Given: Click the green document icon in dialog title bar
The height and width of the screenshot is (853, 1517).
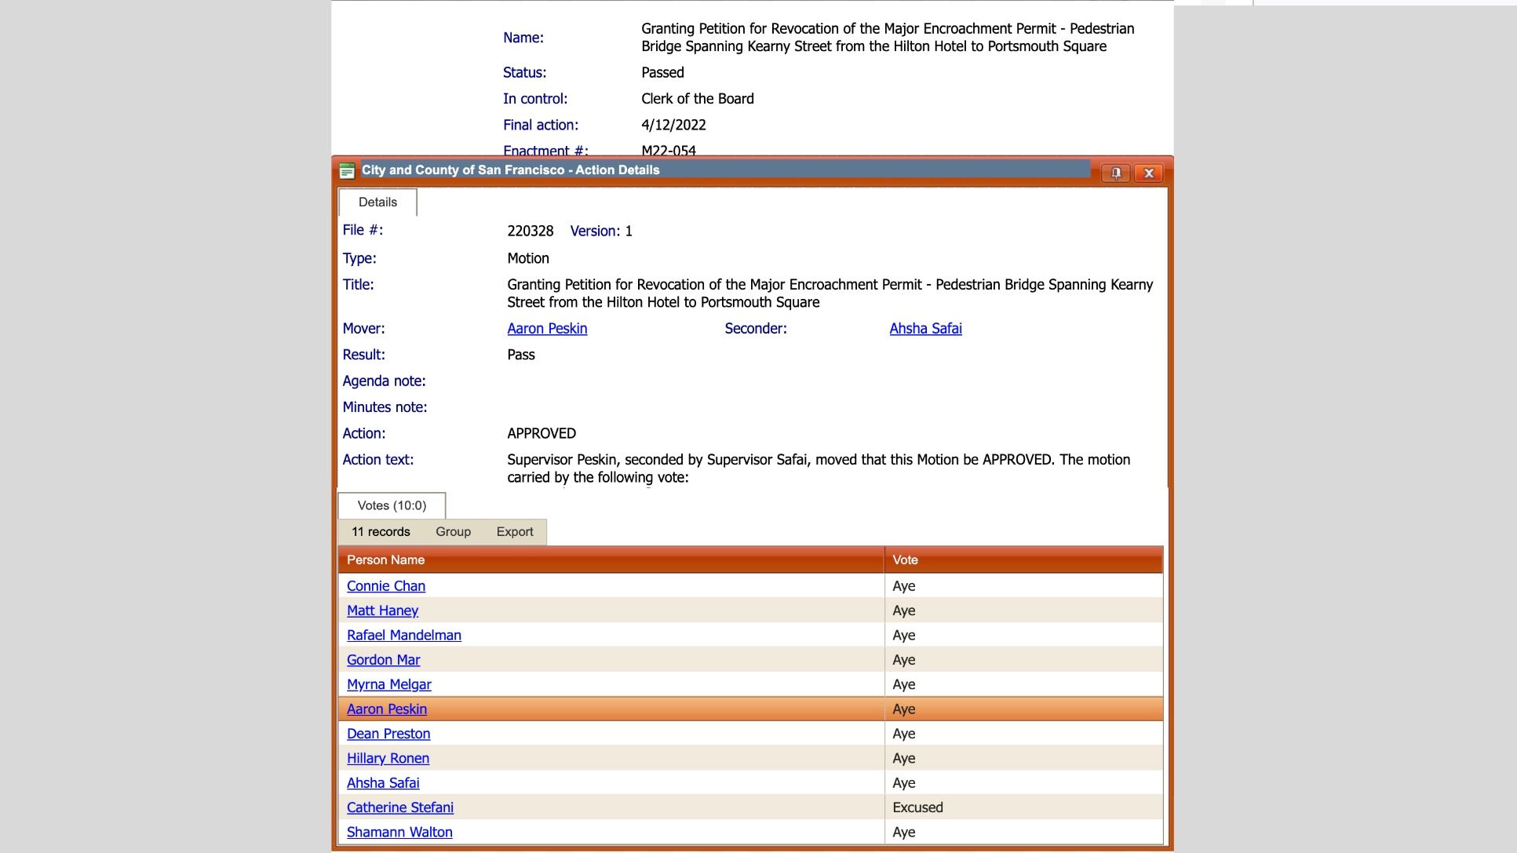Looking at the screenshot, I should point(347,171).
